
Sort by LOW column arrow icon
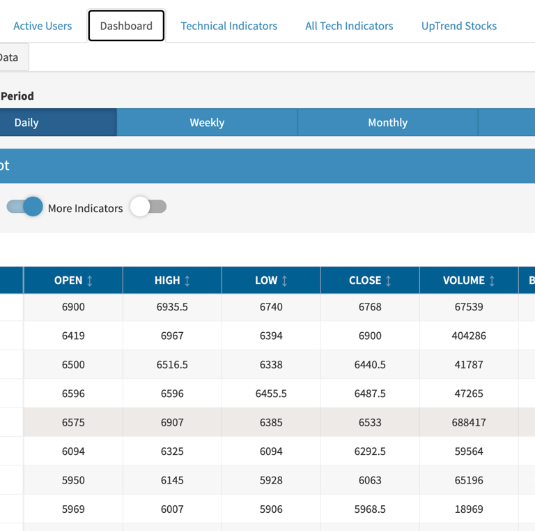point(284,281)
